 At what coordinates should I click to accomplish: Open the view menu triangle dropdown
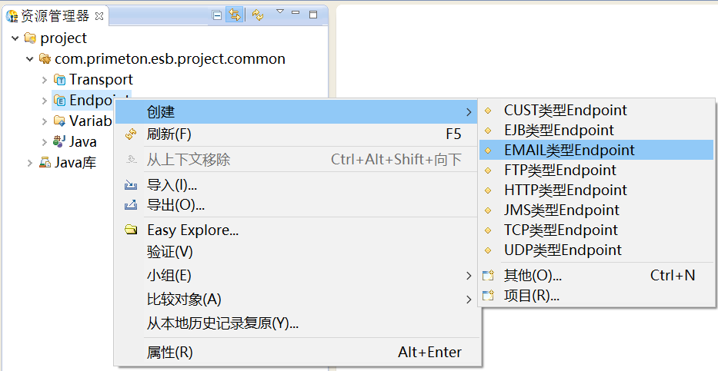pos(279,12)
